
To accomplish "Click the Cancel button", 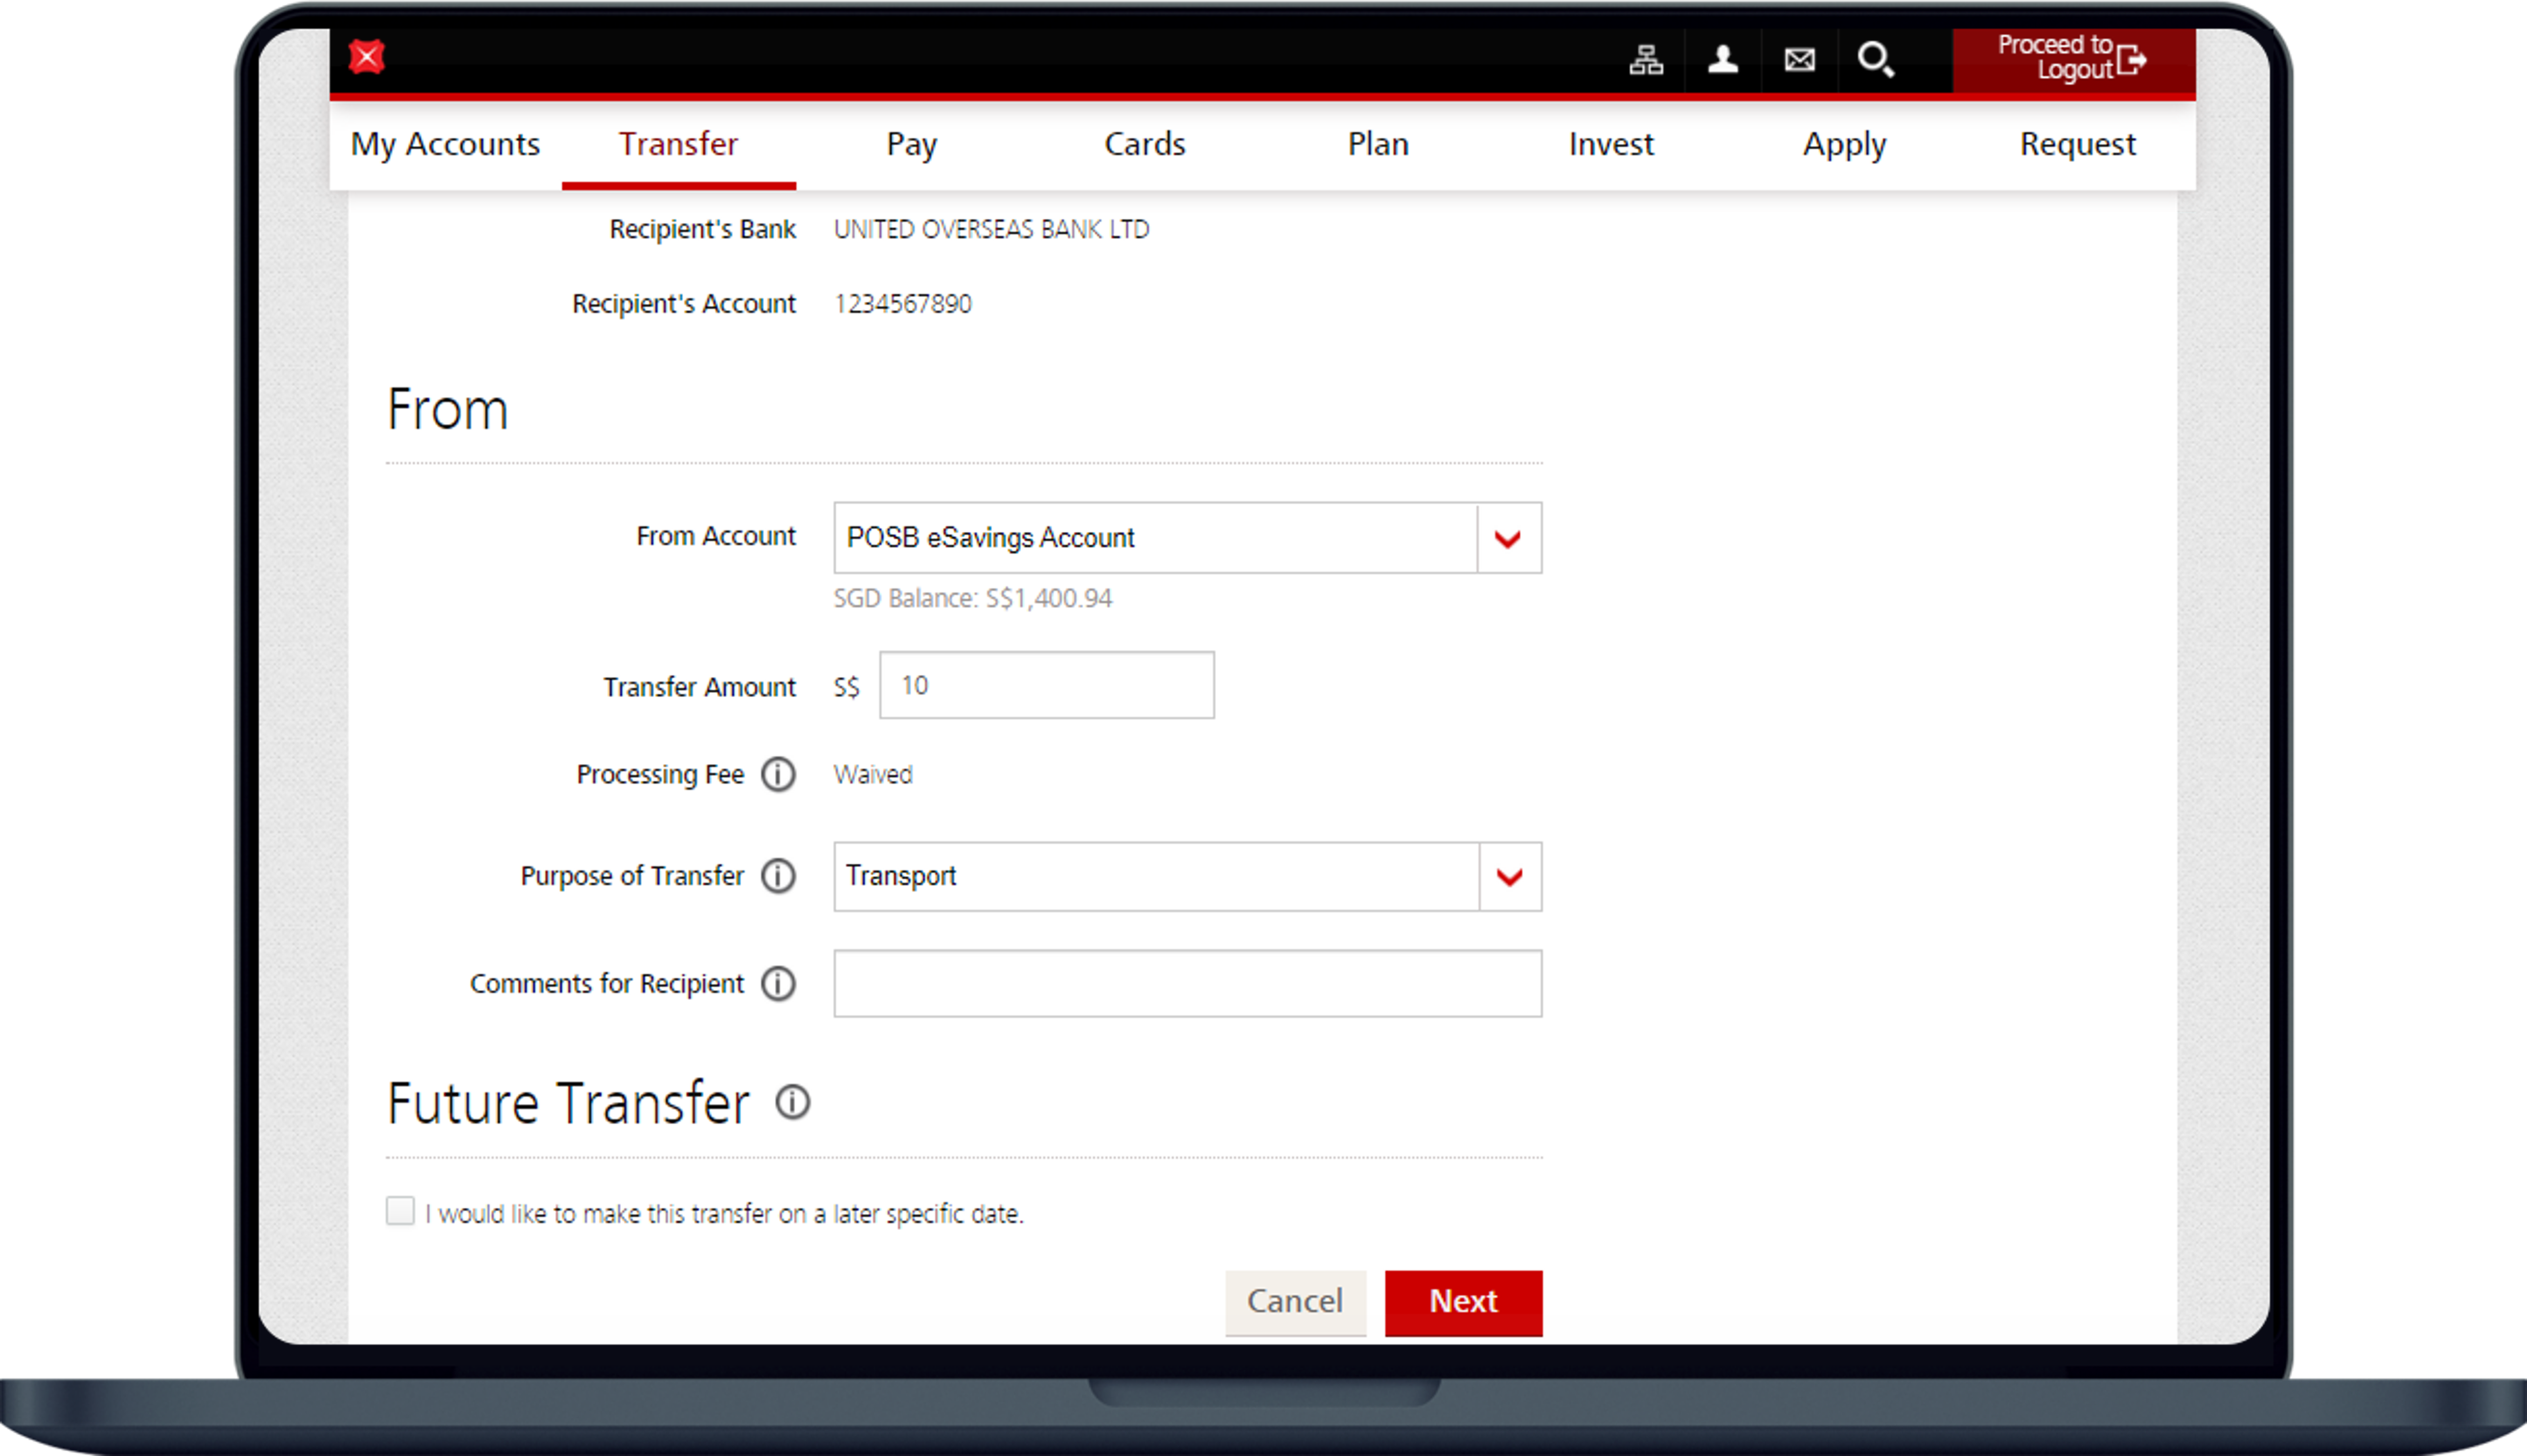I will point(1295,1302).
